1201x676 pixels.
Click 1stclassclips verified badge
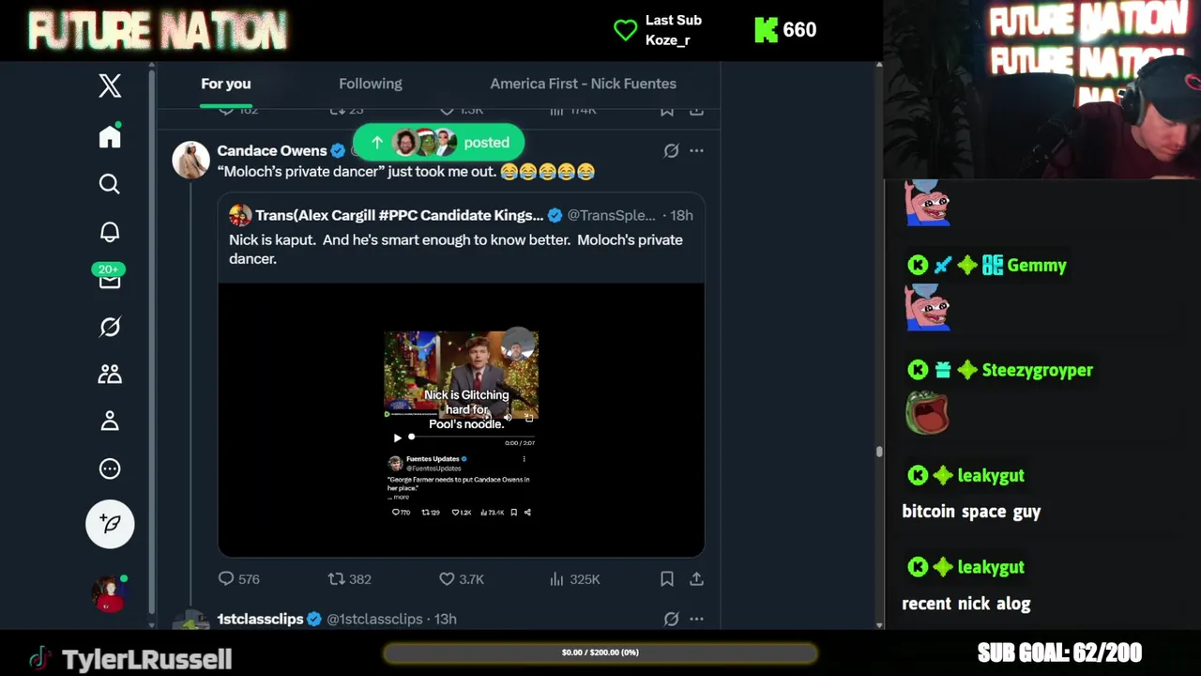(x=314, y=619)
